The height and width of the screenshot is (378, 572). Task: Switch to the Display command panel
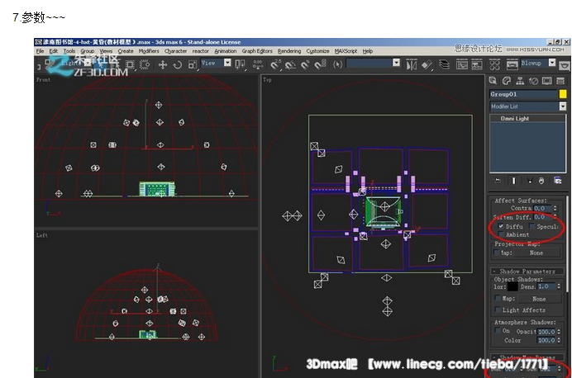[546, 81]
